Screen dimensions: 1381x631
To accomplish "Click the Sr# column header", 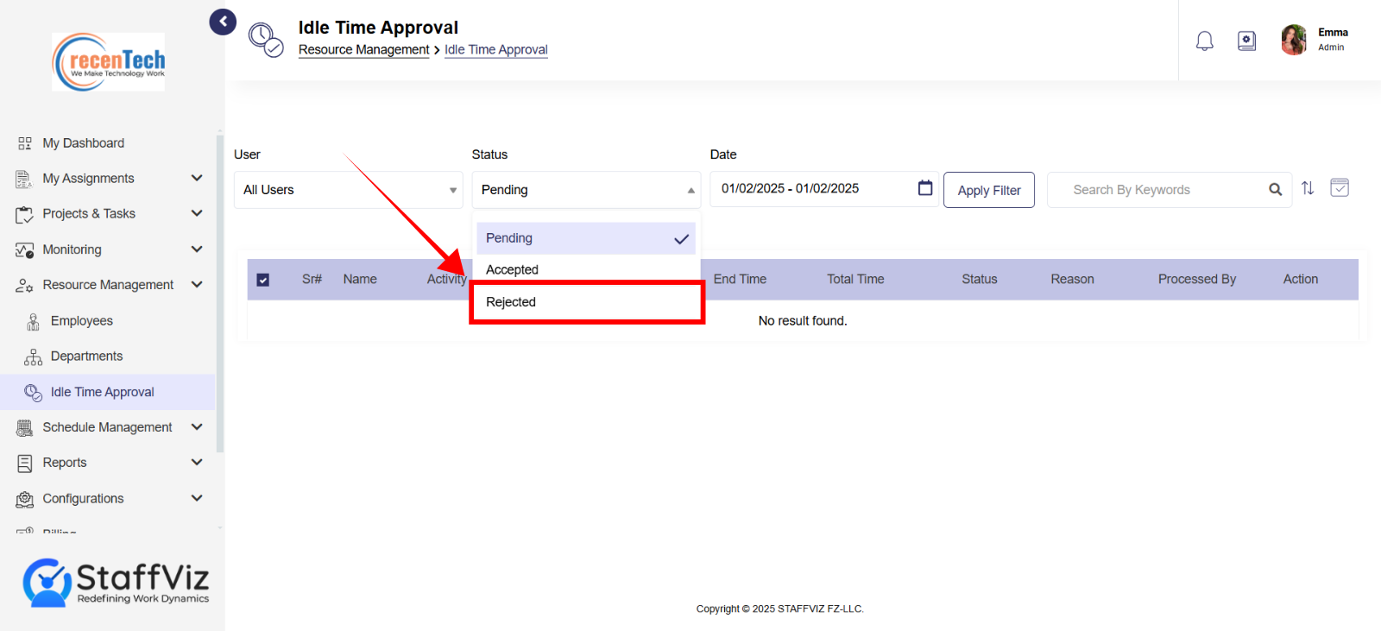I will pos(312,280).
